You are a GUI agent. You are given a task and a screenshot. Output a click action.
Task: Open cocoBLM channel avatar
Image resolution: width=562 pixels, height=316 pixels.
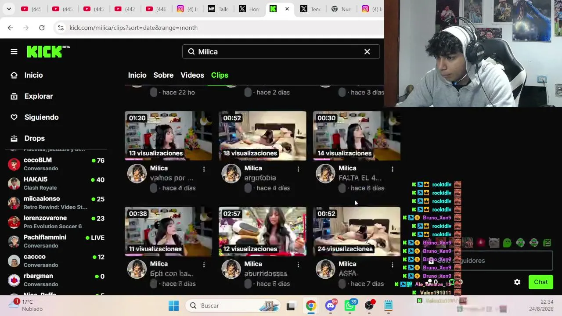pos(14,164)
